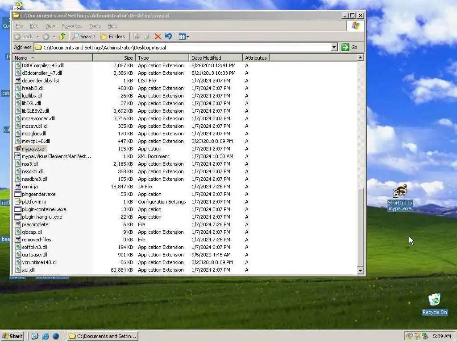Sort by the Size column header
457x342 pixels.
click(x=114, y=57)
